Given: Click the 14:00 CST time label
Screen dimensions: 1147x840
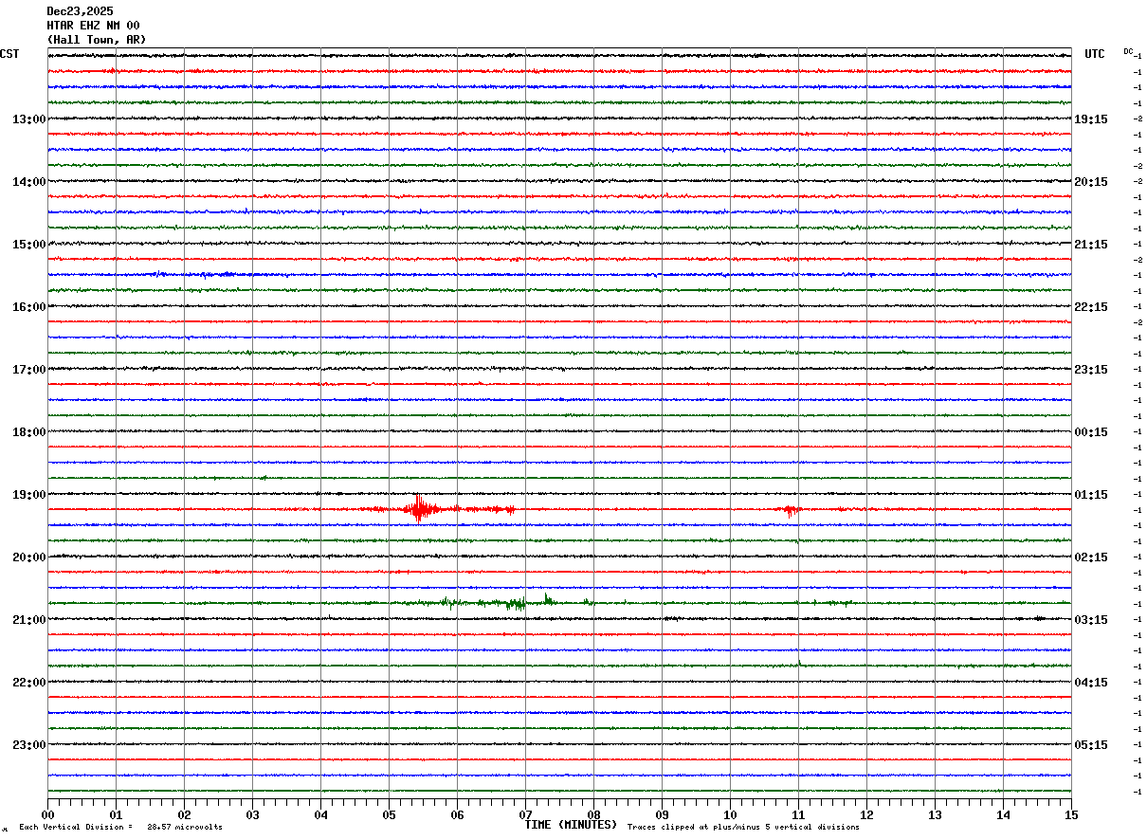Looking at the screenshot, I should click(28, 182).
